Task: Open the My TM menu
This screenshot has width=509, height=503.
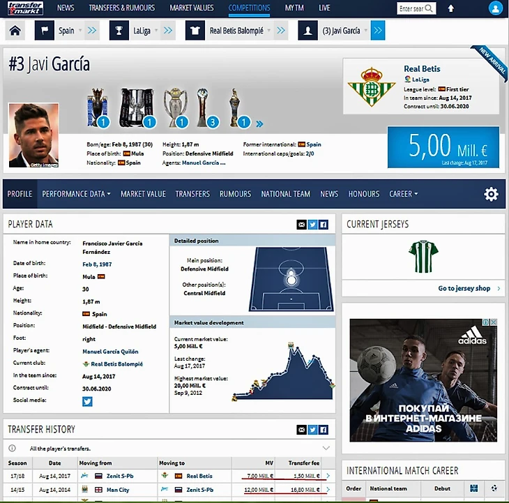Action: click(294, 8)
